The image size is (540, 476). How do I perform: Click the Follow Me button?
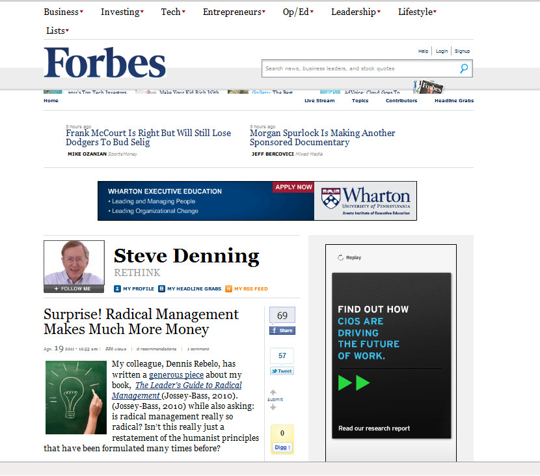(74, 289)
